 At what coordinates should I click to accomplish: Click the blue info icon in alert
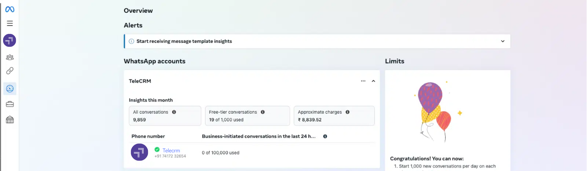(x=131, y=41)
